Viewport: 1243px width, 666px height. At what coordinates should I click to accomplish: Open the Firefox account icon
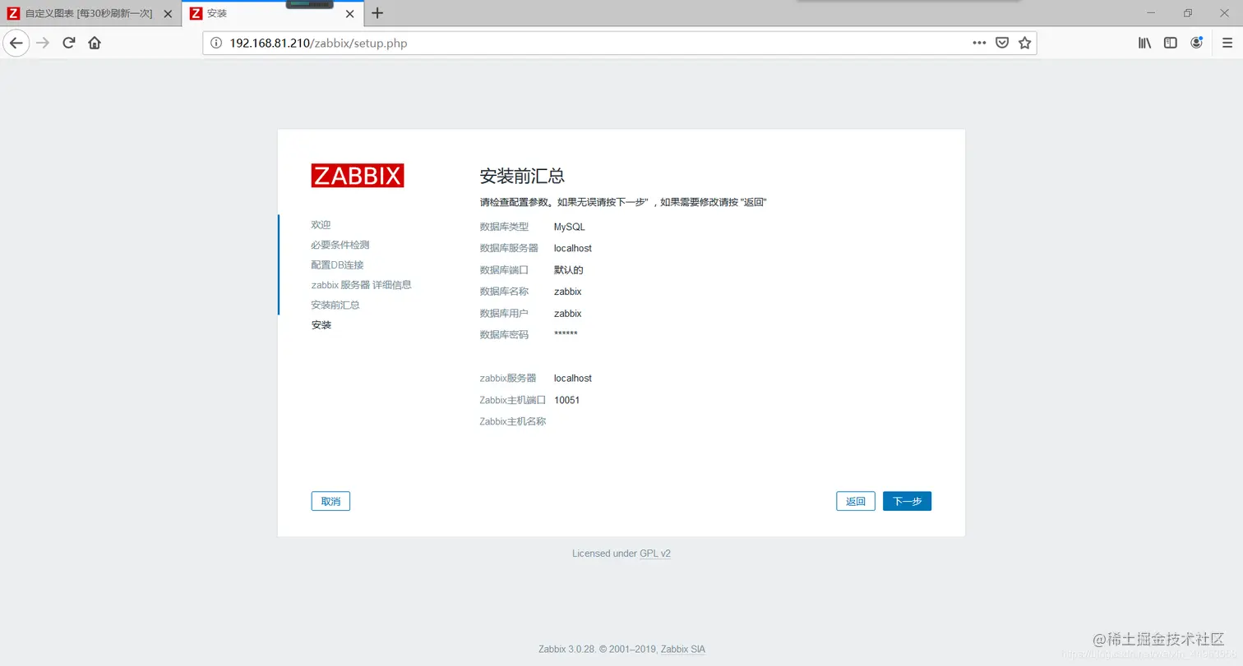click(x=1197, y=43)
